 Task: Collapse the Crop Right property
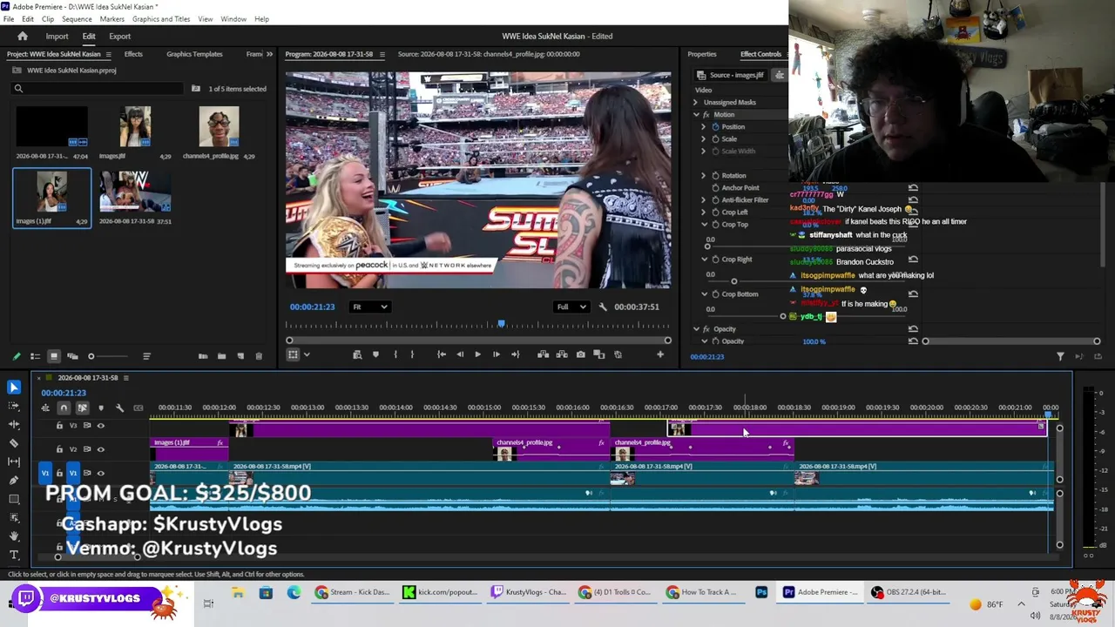tap(704, 260)
